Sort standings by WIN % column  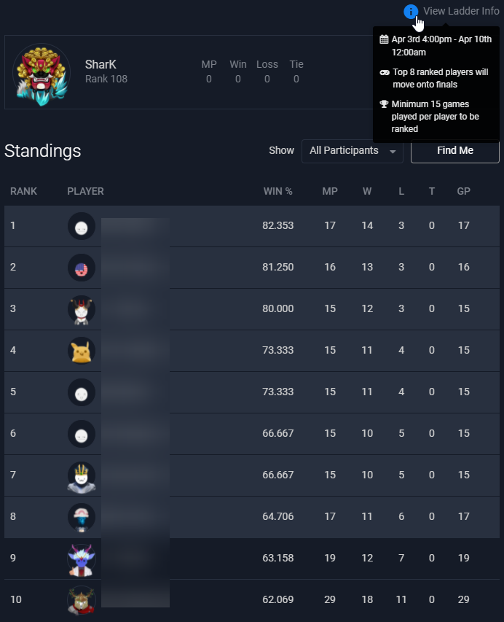pos(277,191)
